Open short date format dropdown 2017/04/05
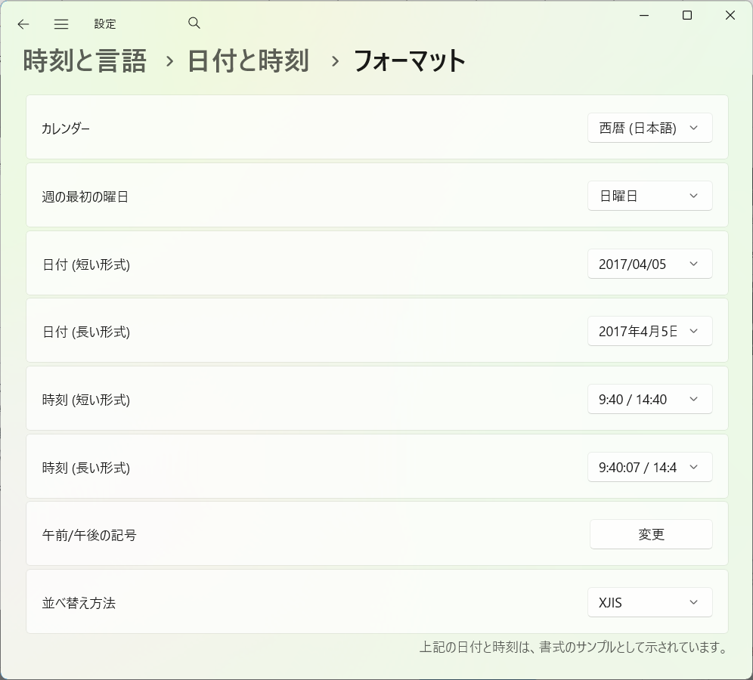This screenshot has height=680, width=753. 649,264
